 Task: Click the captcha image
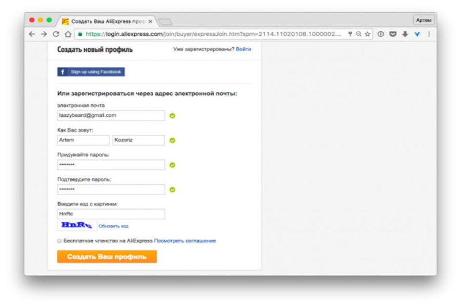click(77, 226)
